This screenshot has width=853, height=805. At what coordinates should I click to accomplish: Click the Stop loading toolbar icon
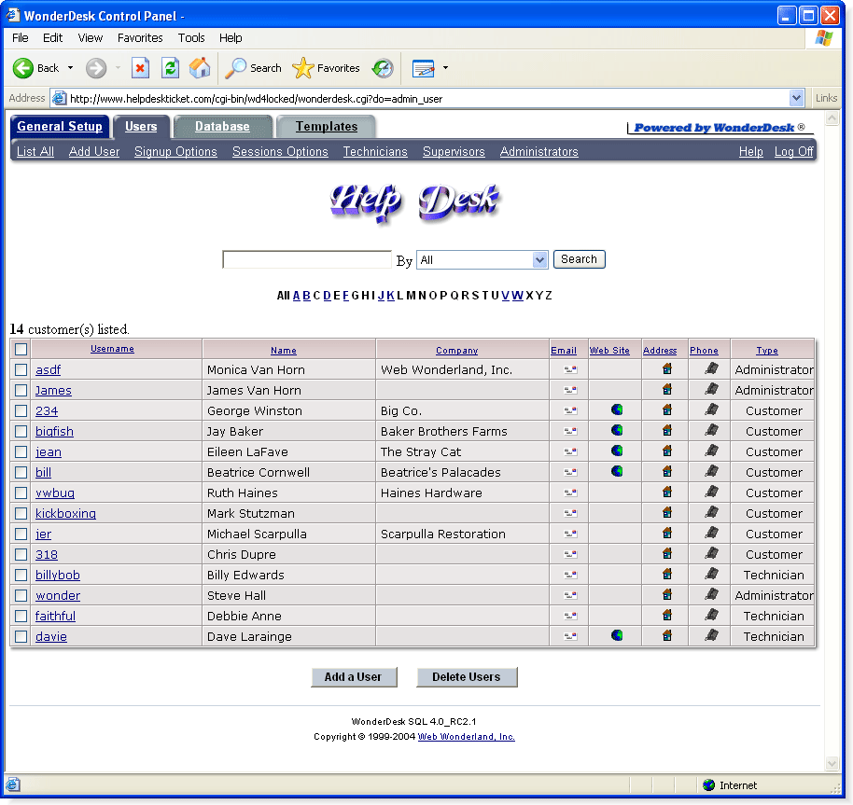(140, 68)
